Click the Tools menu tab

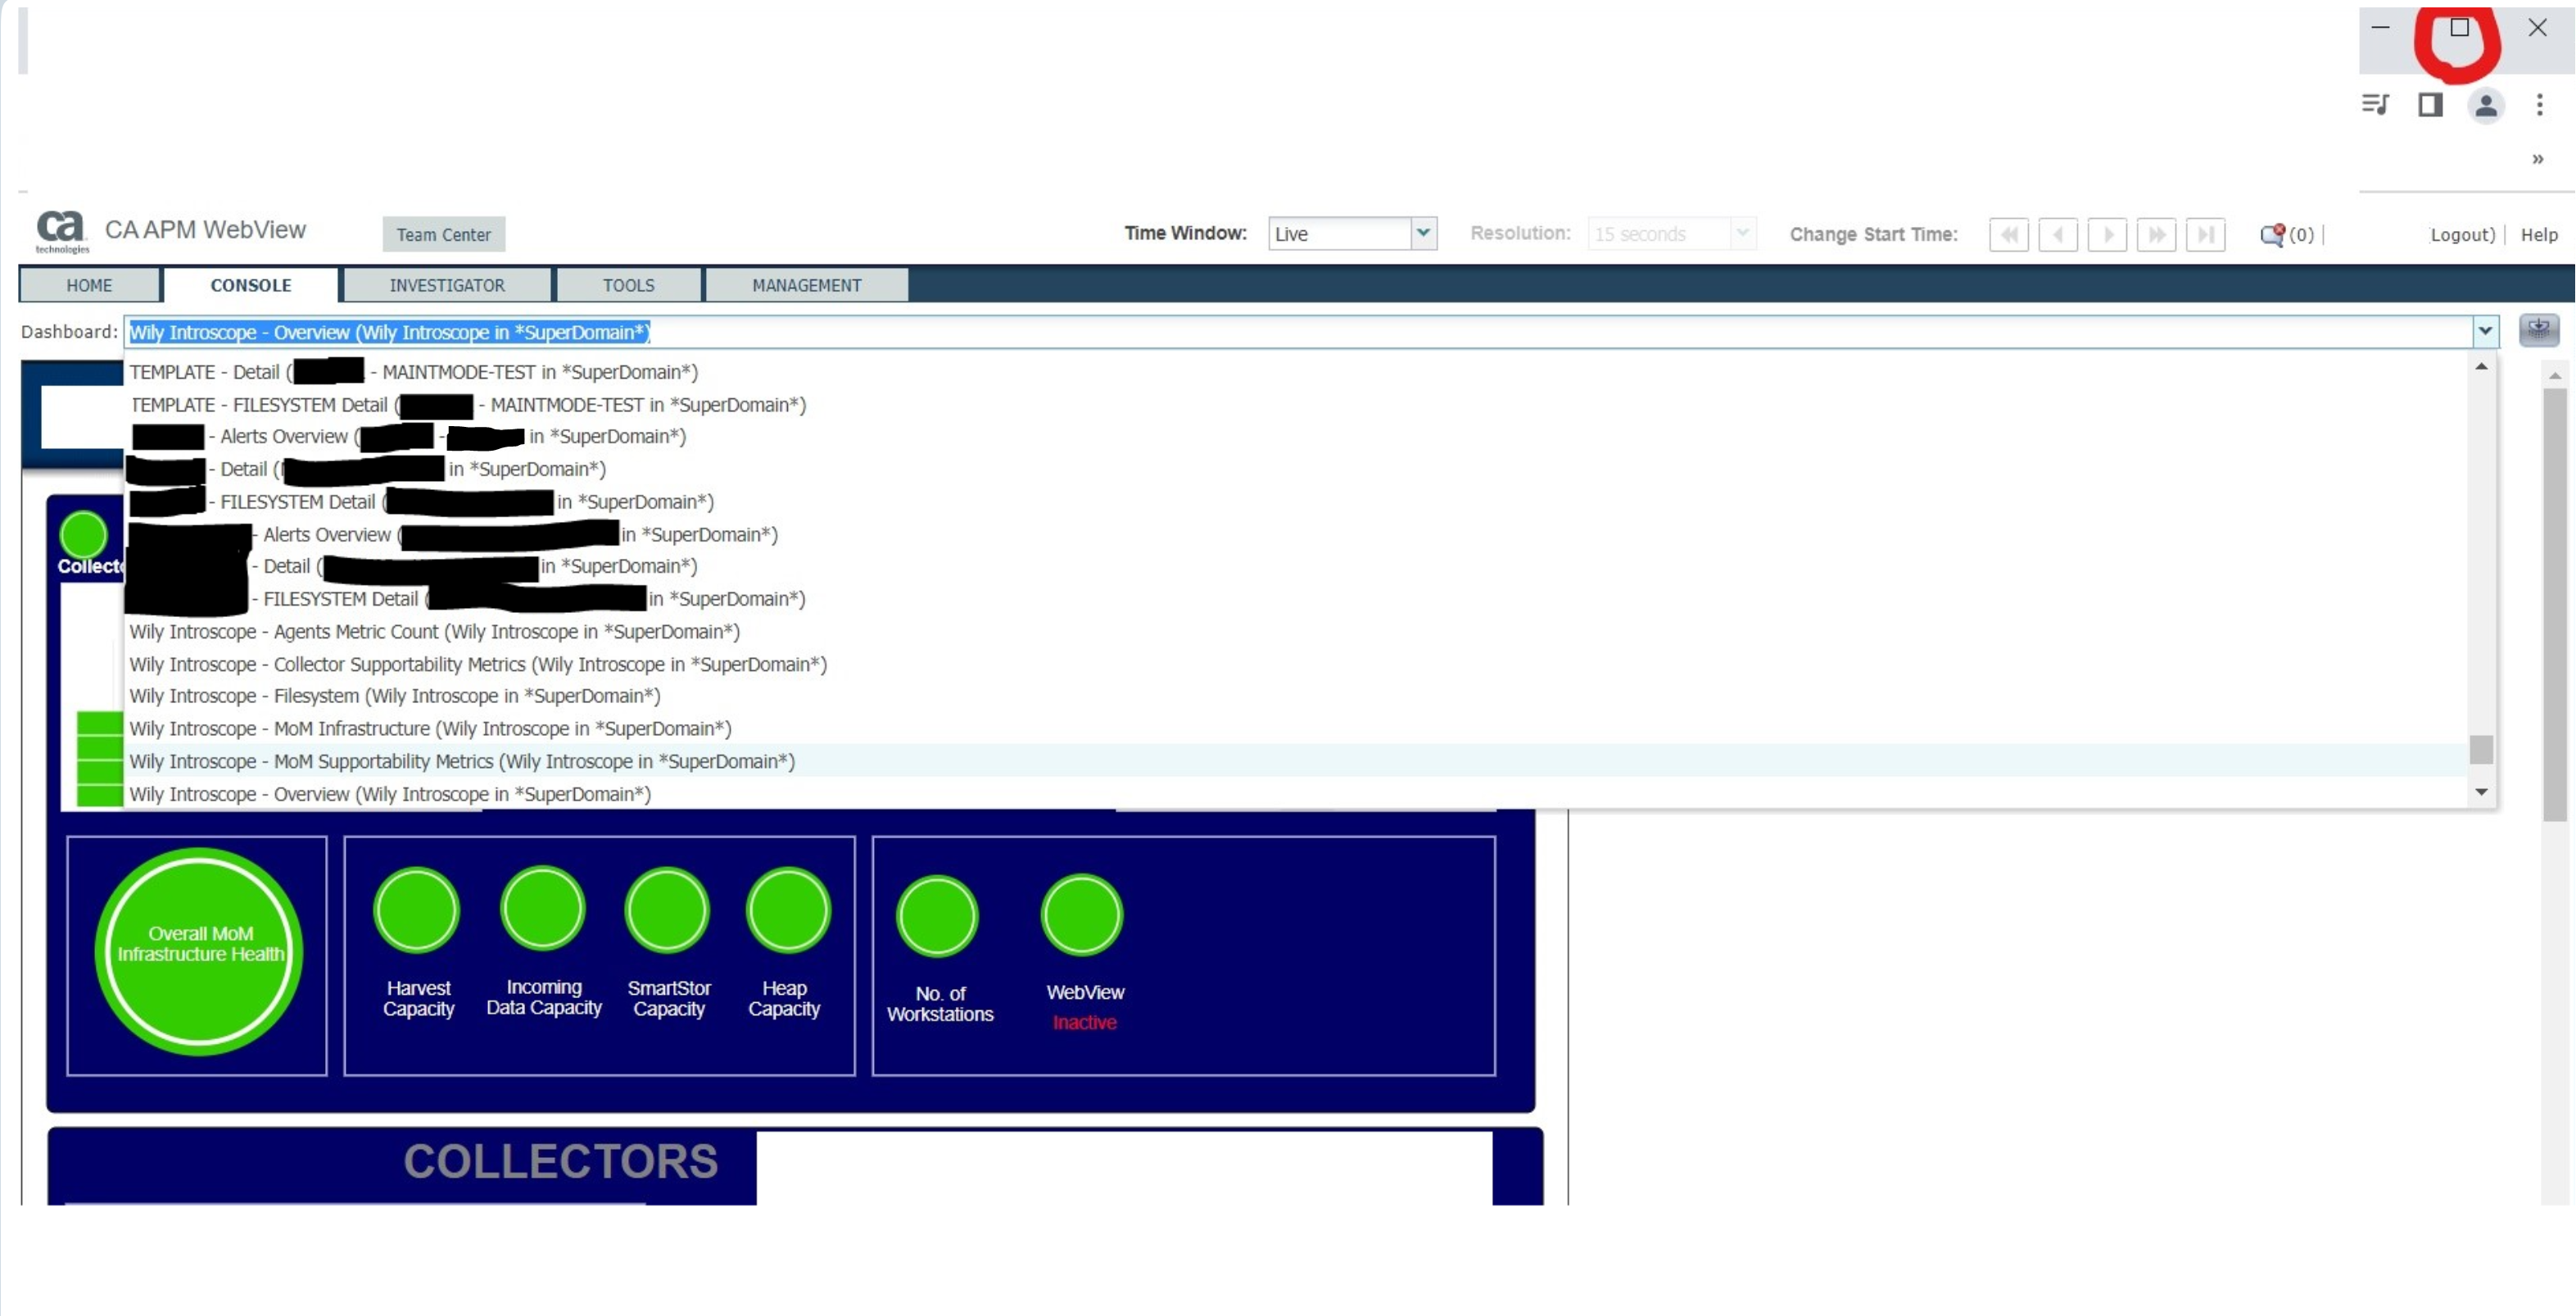pyautogui.click(x=627, y=285)
